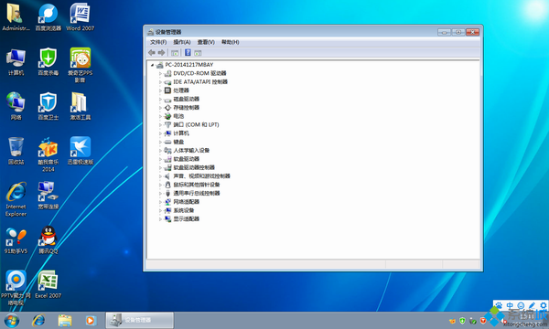This screenshot has height=329, width=549.
Task: Select the Recycle Bin (回收站) icon
Action: point(16,151)
